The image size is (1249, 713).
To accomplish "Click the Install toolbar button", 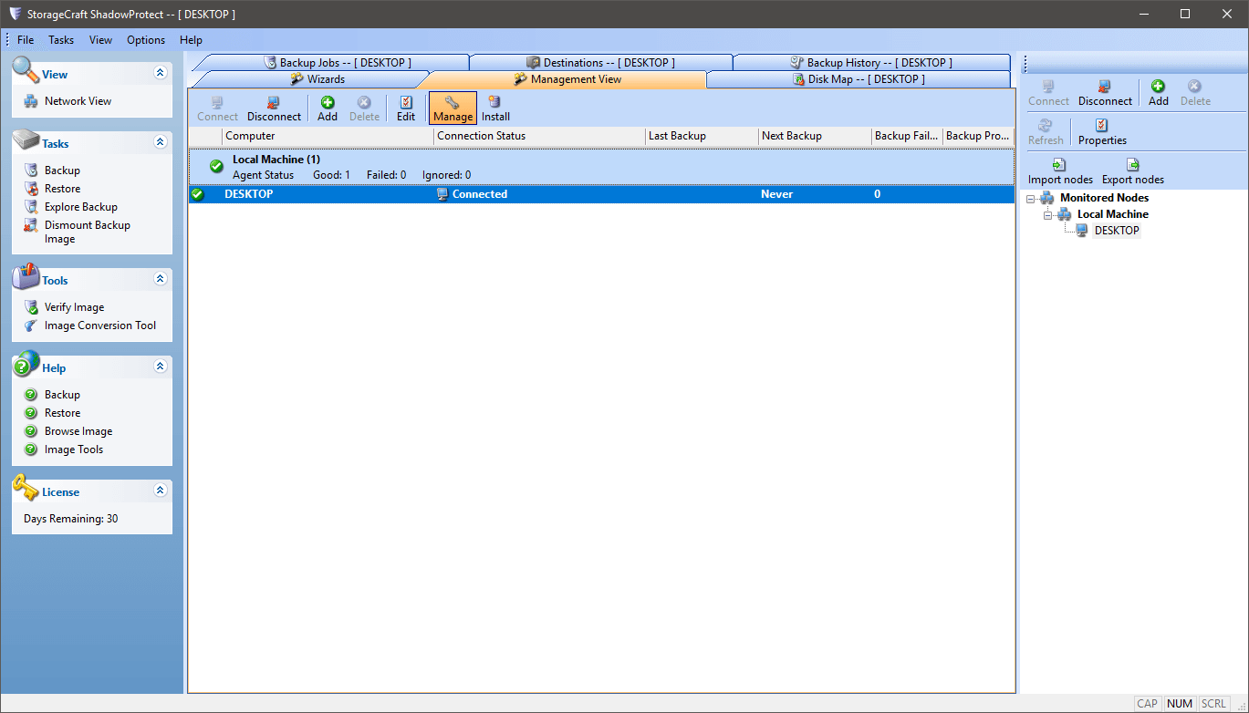I will pyautogui.click(x=495, y=108).
